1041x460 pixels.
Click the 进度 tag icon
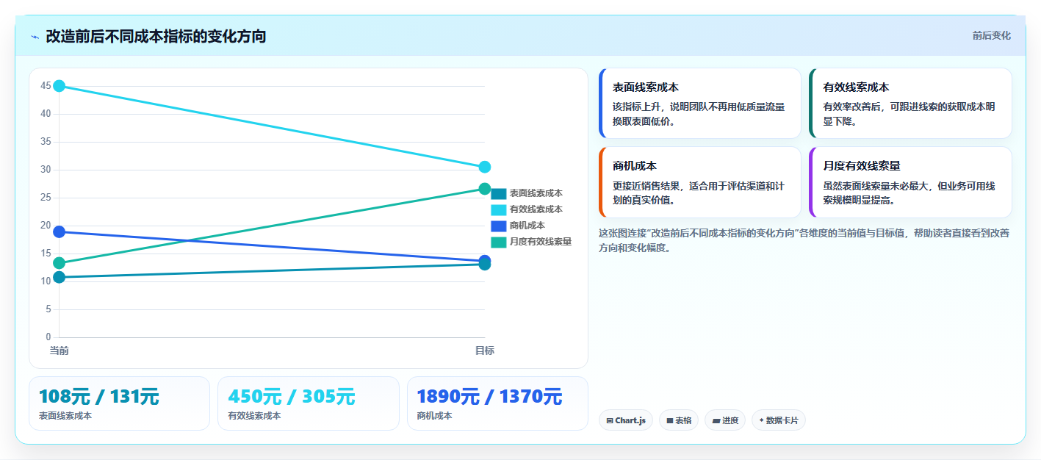[x=716, y=421]
